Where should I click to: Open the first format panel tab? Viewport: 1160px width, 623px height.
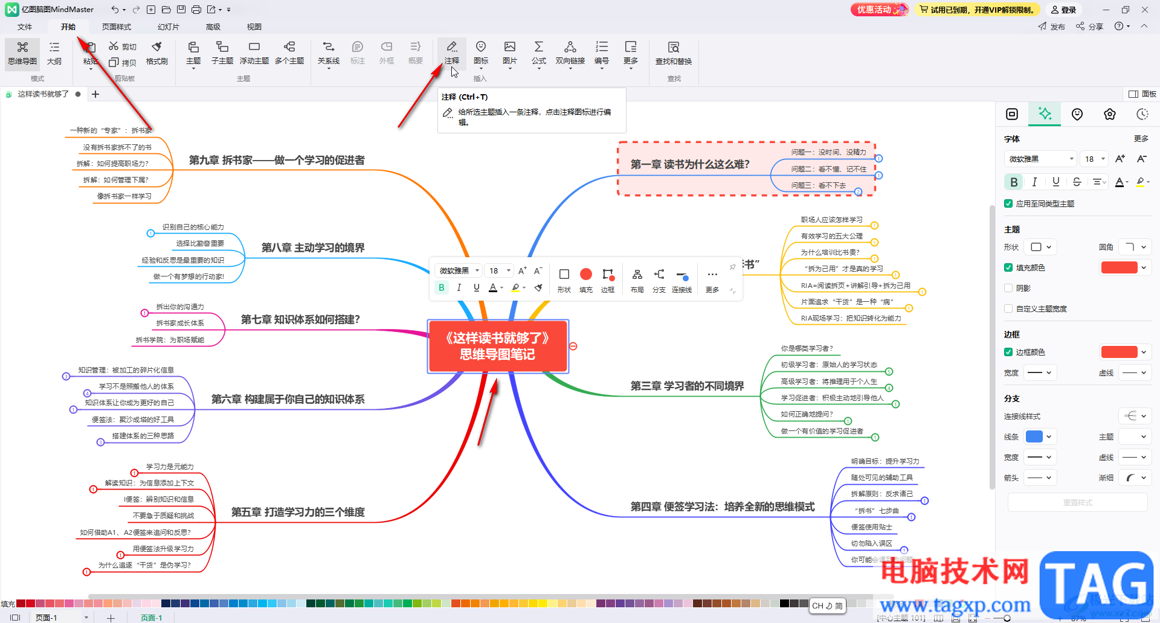coord(1012,114)
